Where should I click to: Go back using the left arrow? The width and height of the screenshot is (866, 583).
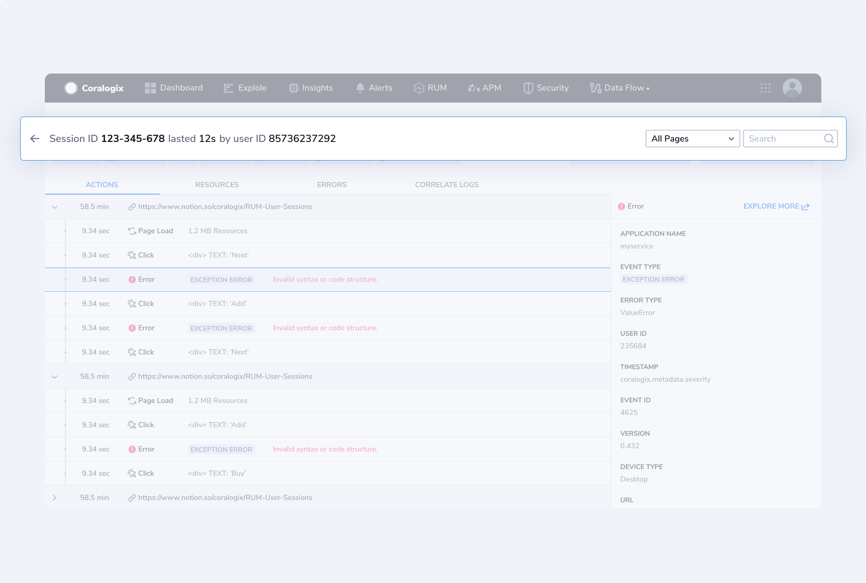(x=35, y=139)
